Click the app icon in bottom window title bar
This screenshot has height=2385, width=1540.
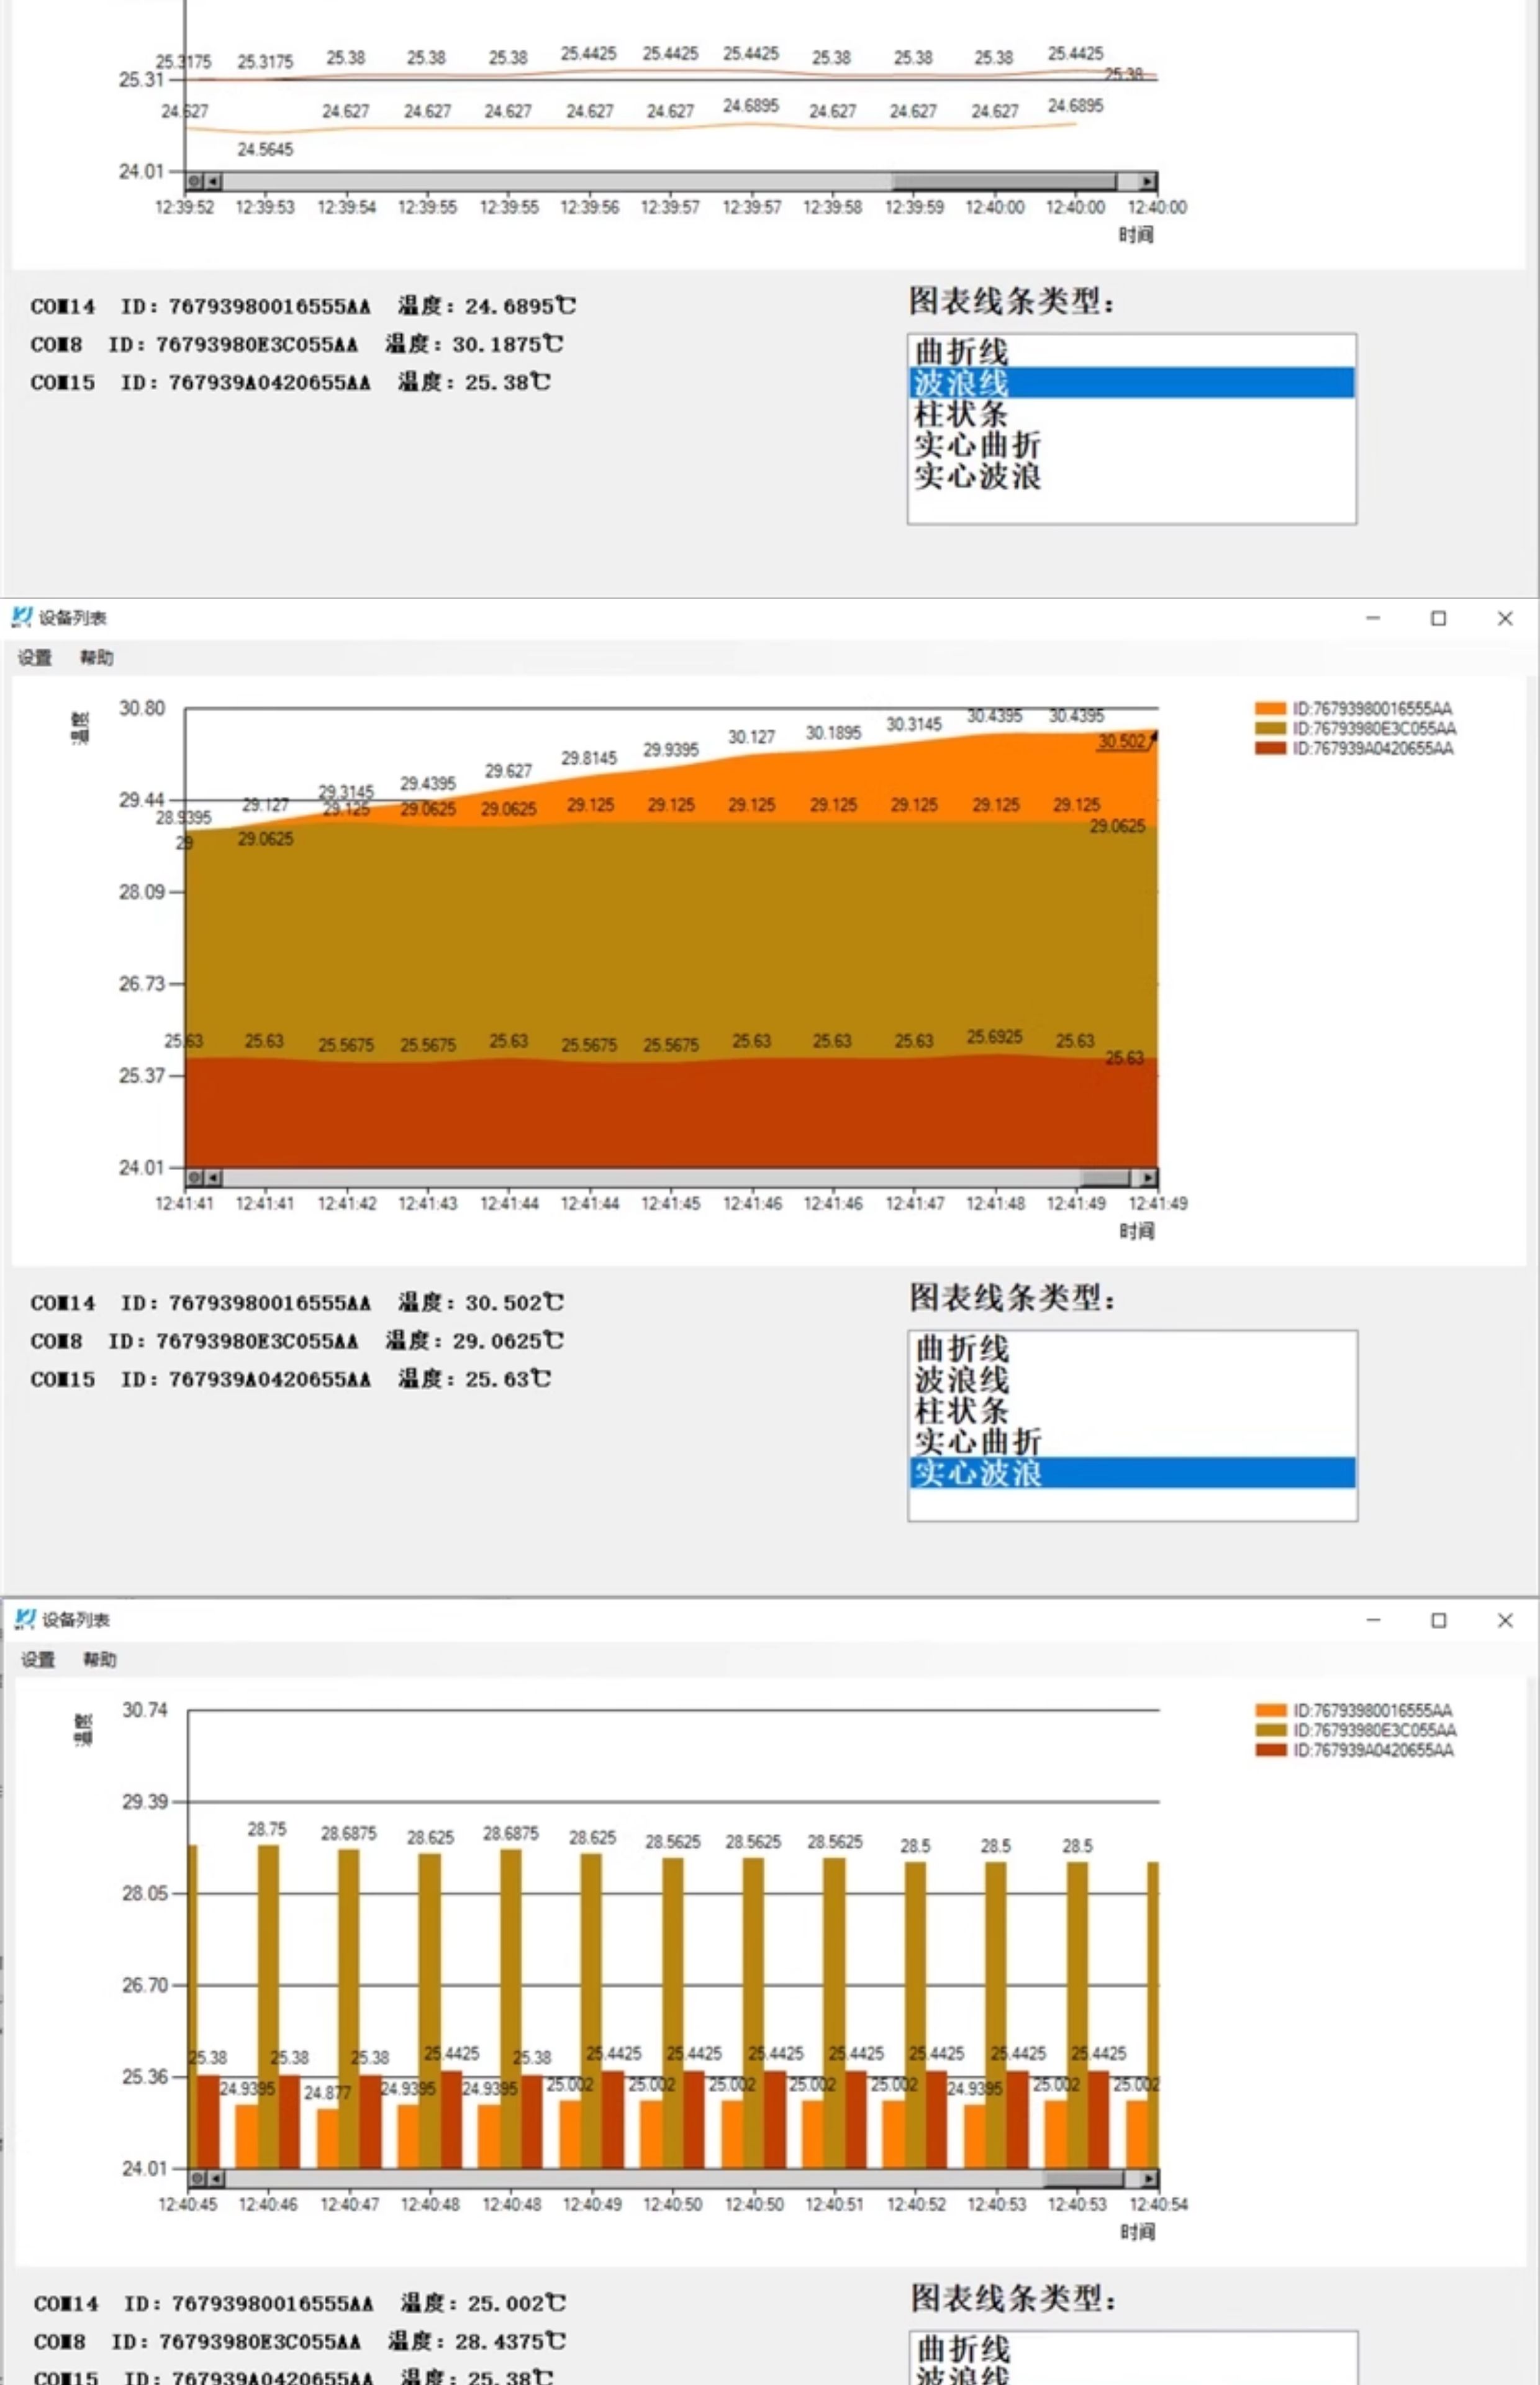(x=25, y=1619)
